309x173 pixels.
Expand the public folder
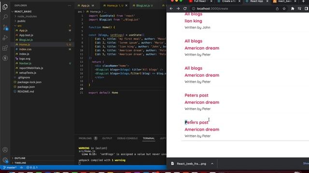(21, 21)
